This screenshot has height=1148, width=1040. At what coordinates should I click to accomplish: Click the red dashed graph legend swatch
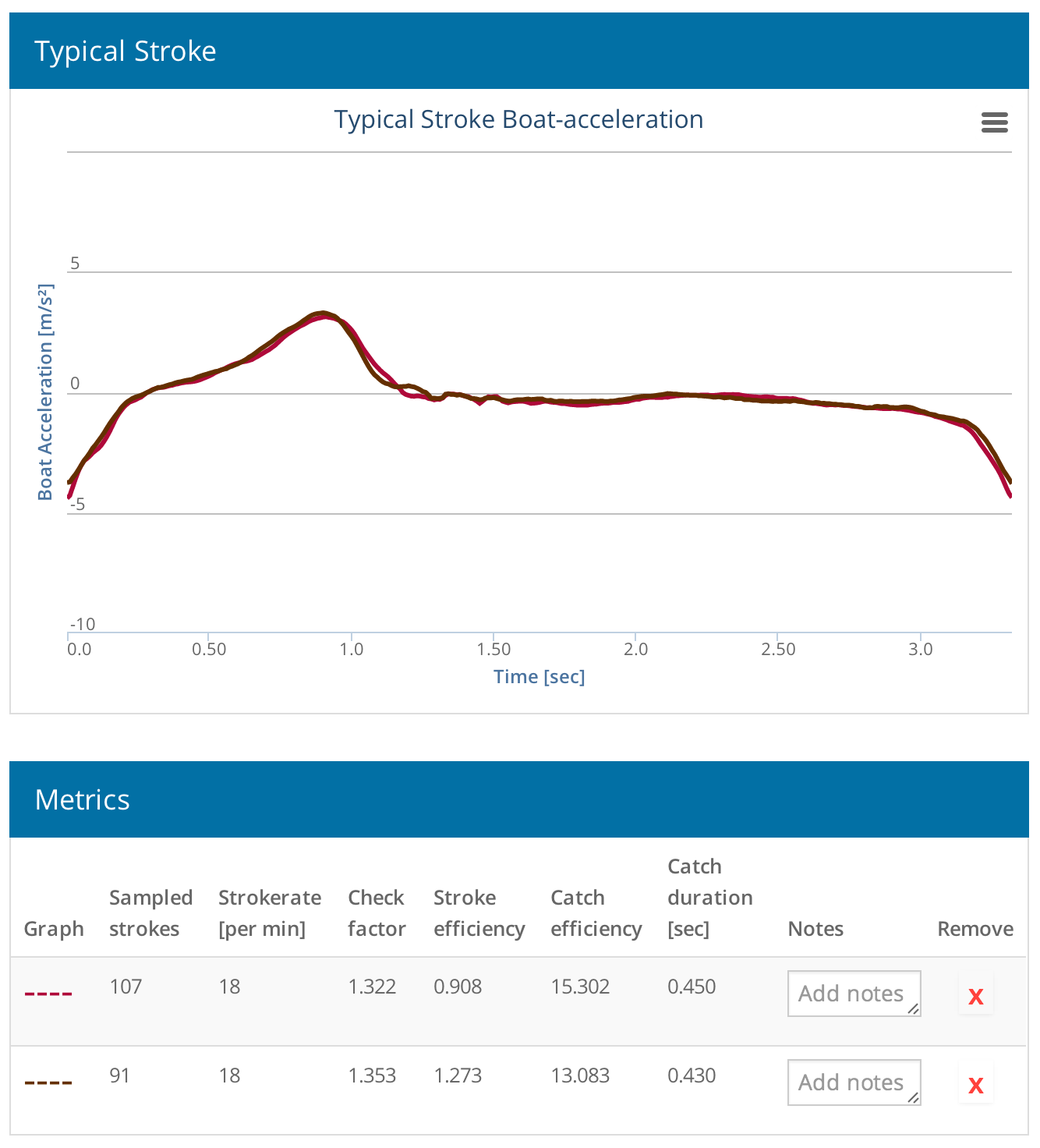pos(48,994)
